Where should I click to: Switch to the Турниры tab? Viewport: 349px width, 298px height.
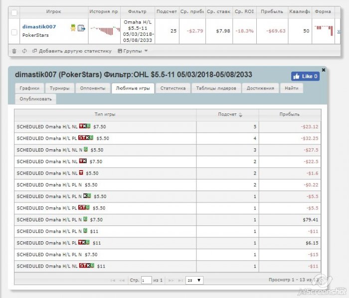click(x=59, y=88)
